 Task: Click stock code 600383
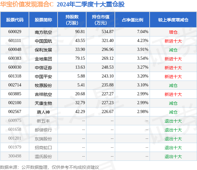pyautogui.click(x=15, y=59)
